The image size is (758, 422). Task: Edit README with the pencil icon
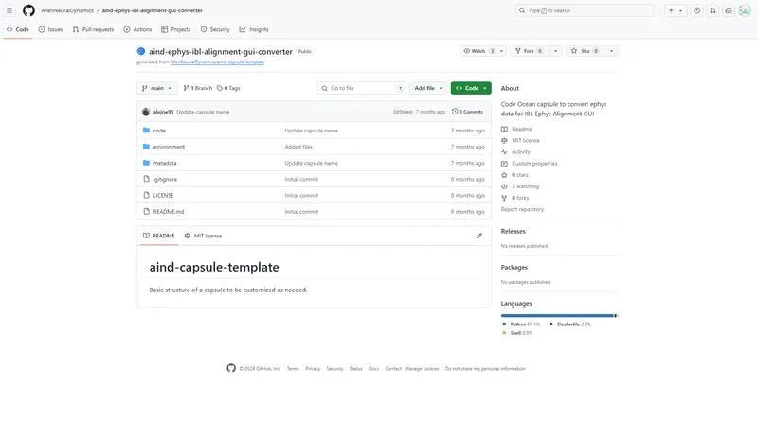[479, 236]
